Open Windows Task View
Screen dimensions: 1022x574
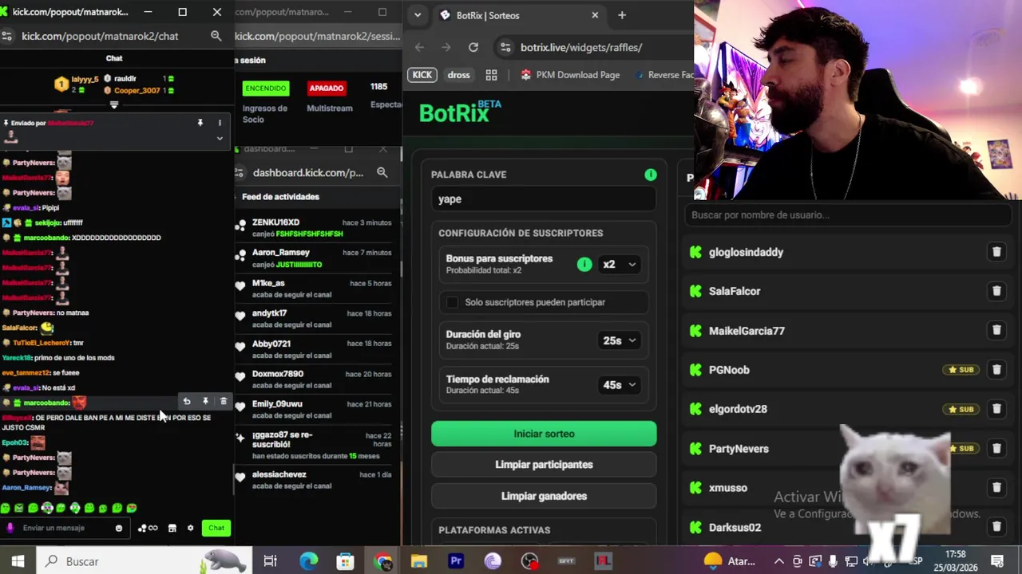point(270,561)
